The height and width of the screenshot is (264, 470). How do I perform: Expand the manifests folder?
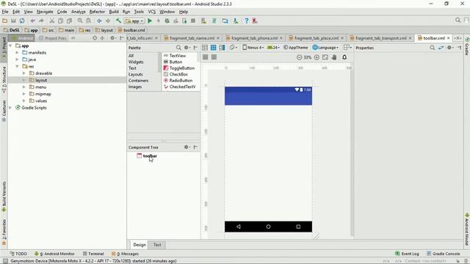coord(17,53)
